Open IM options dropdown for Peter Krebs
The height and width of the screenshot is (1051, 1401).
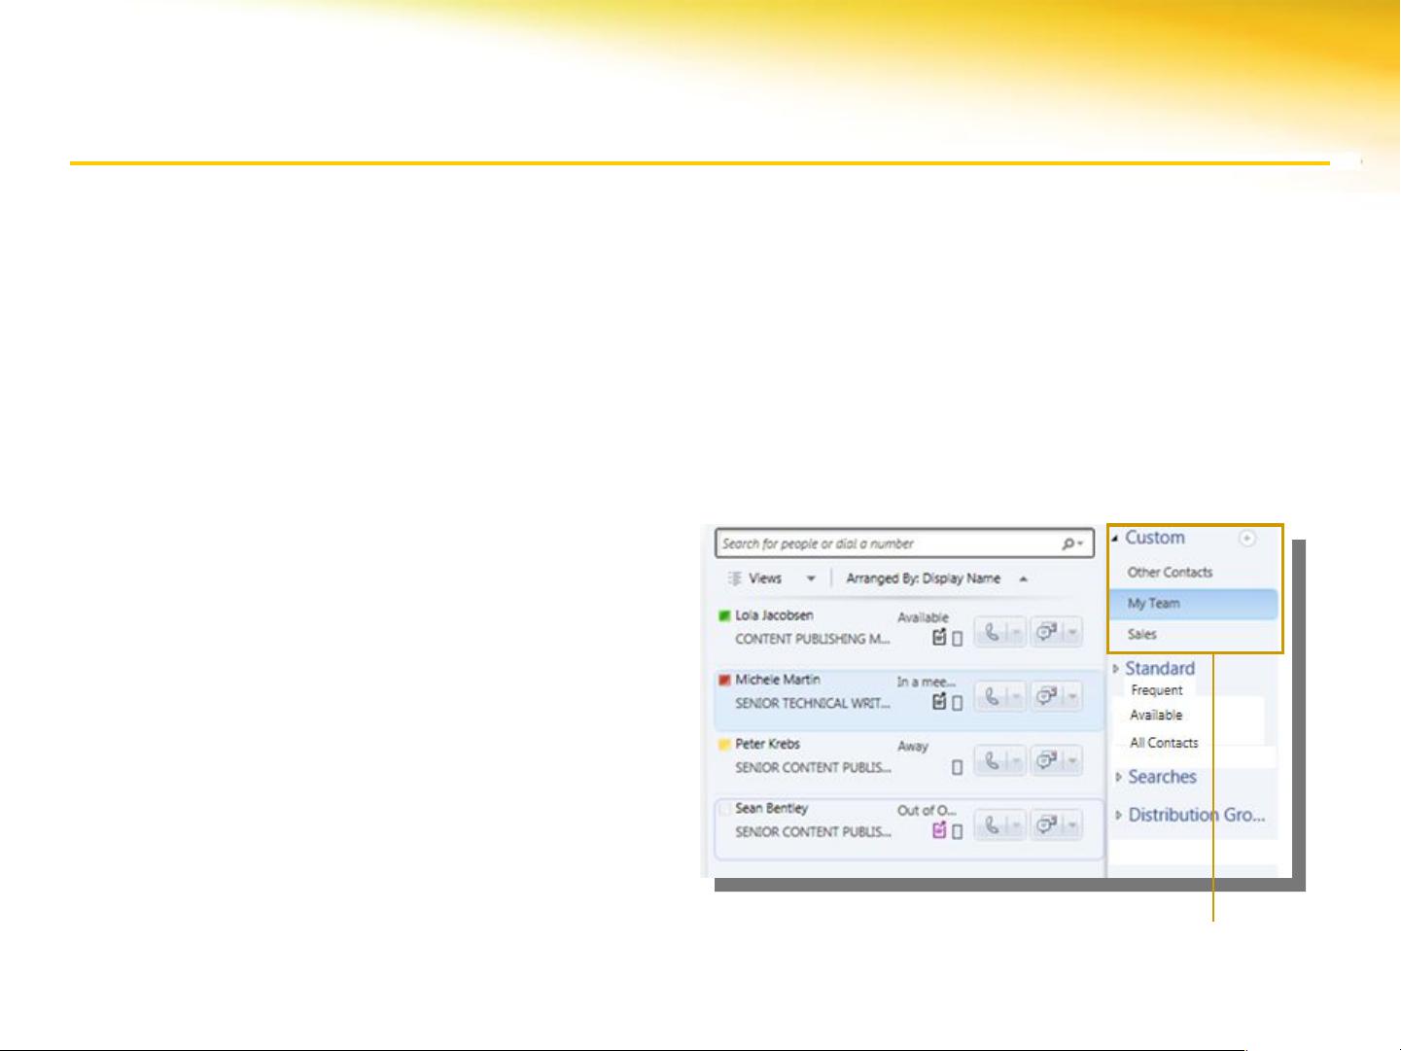tap(1072, 761)
